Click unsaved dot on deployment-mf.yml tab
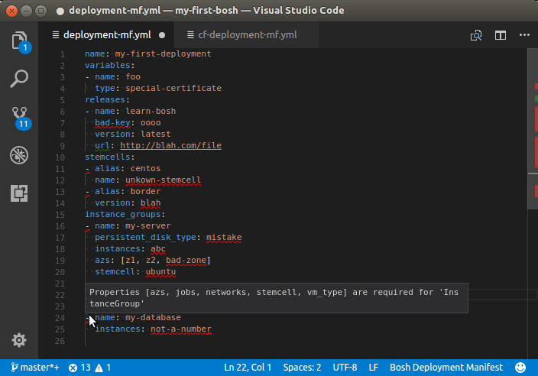Image resolution: width=538 pixels, height=376 pixels. [x=162, y=35]
